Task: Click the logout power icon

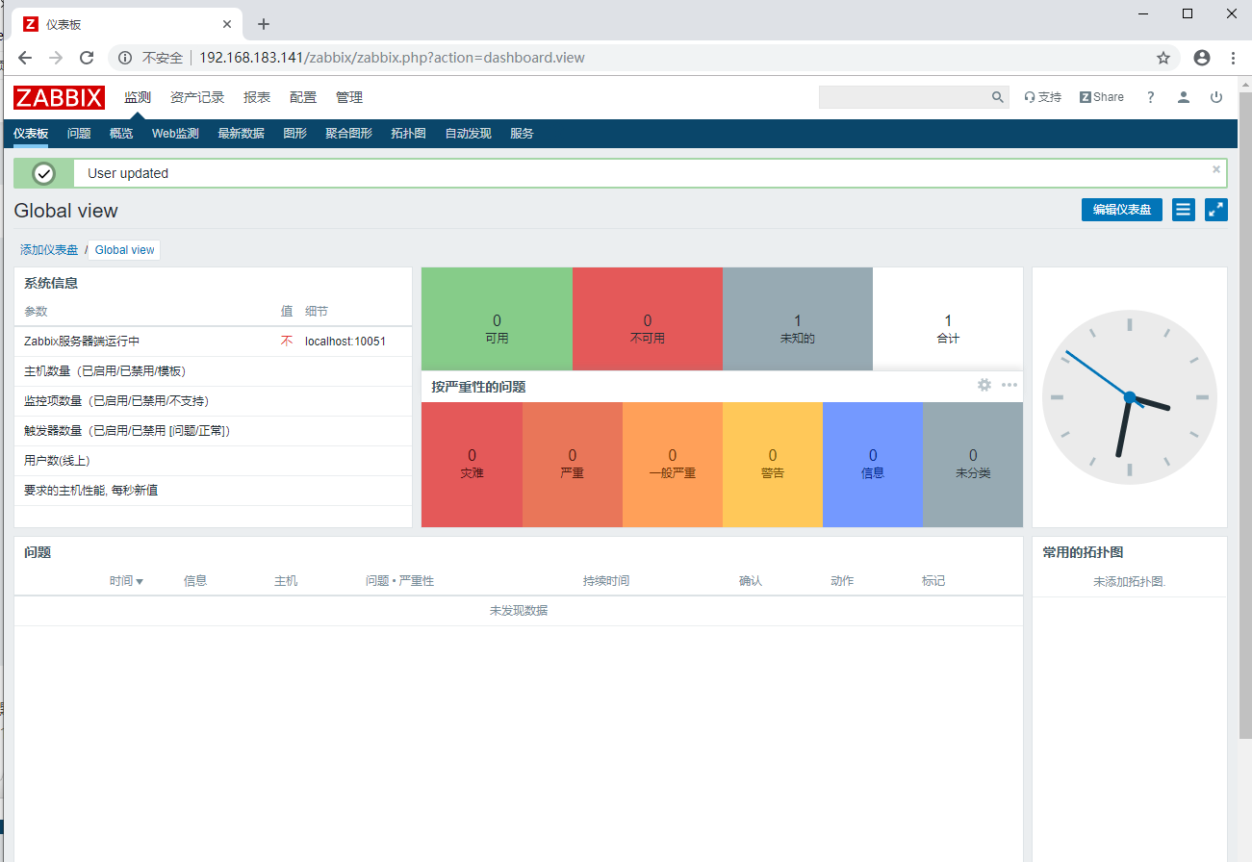Action: 1216,97
